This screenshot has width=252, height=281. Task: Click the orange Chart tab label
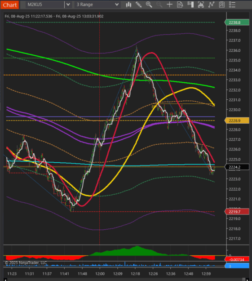10,4
